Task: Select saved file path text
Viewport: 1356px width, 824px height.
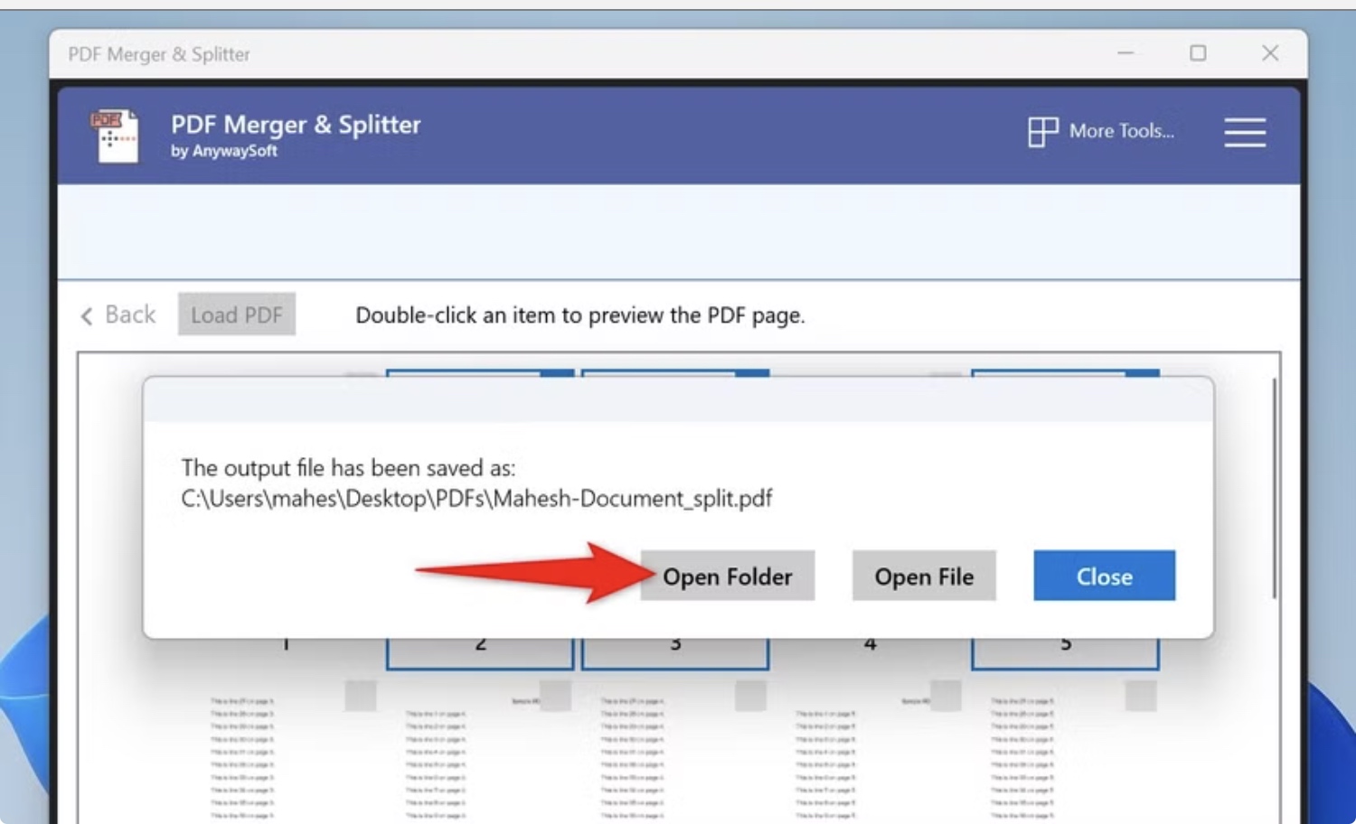Action: click(476, 499)
